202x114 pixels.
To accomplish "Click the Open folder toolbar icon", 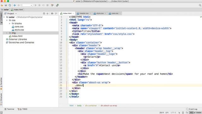I will (x=2, y=5).
